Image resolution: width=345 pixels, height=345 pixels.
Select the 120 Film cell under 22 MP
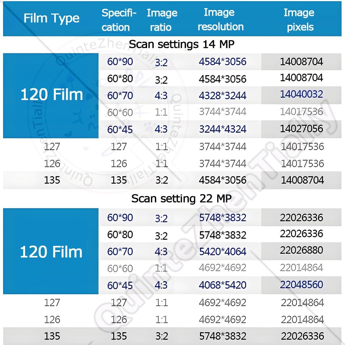(x=51, y=252)
